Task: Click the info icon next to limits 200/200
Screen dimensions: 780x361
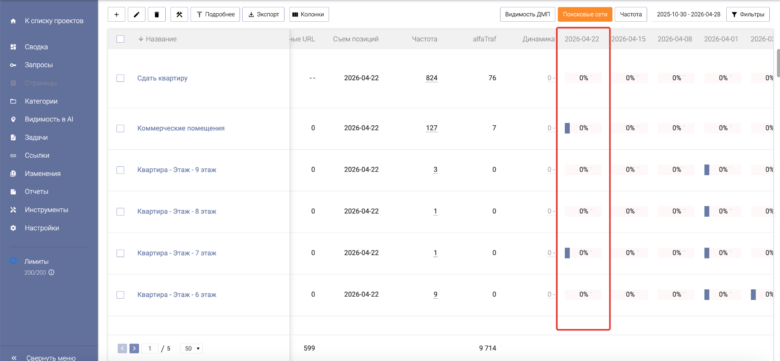Action: pyautogui.click(x=51, y=273)
